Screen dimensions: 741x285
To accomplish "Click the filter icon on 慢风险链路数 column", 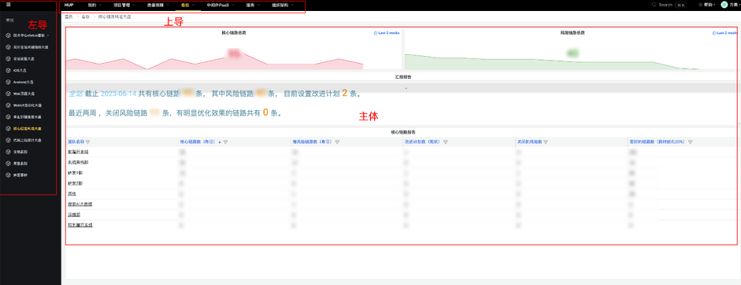I will pyautogui.click(x=337, y=142).
